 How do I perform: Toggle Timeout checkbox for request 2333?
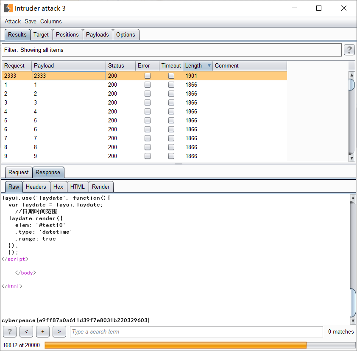coord(171,76)
